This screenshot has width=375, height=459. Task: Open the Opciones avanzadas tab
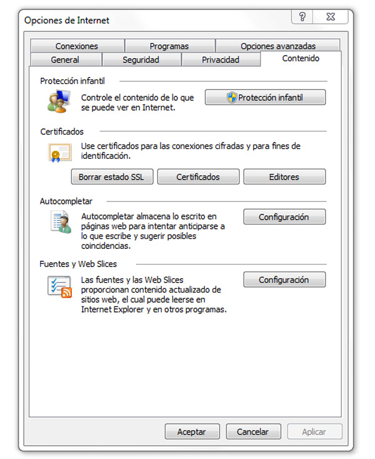click(278, 46)
